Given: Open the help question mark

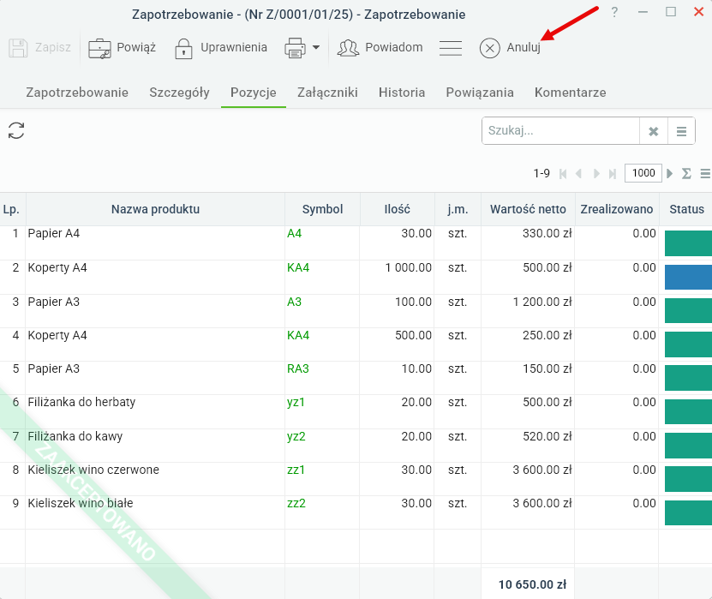Looking at the screenshot, I should 614,12.
